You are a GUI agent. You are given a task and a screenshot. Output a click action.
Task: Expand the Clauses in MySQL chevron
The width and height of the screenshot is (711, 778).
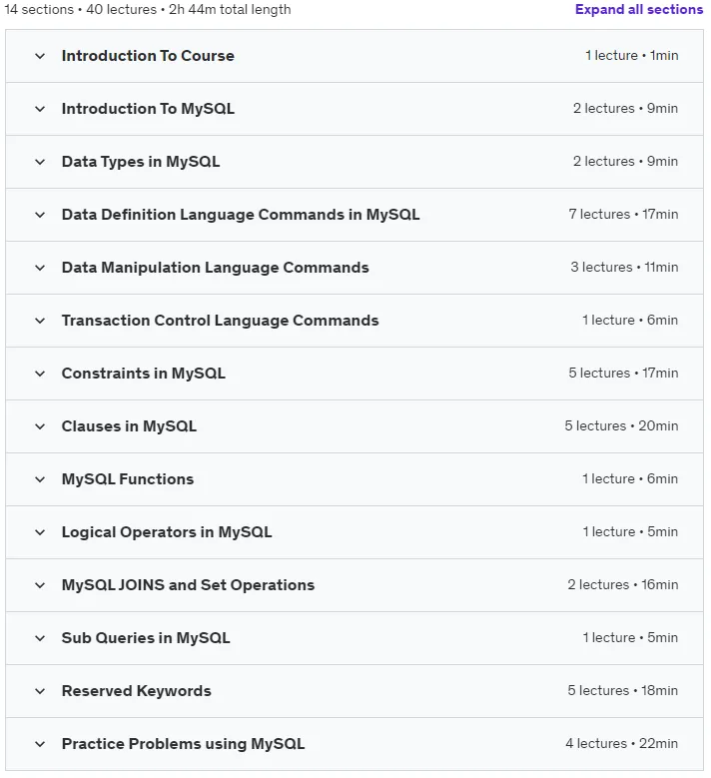(40, 426)
